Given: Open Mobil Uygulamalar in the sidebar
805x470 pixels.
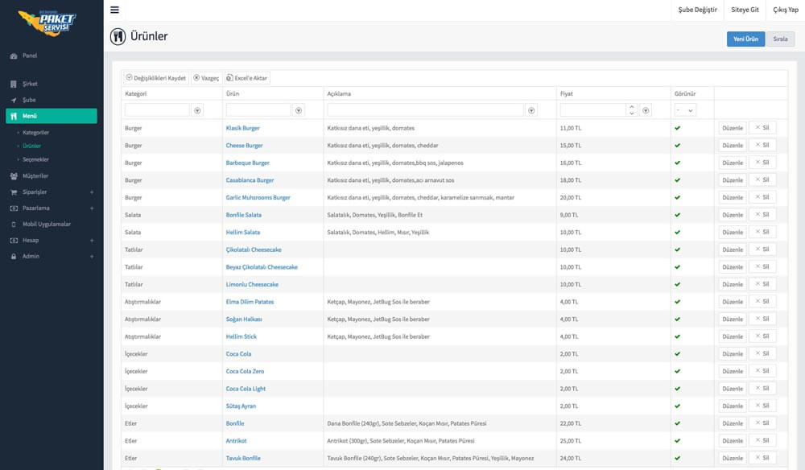Looking at the screenshot, I should pyautogui.click(x=47, y=224).
